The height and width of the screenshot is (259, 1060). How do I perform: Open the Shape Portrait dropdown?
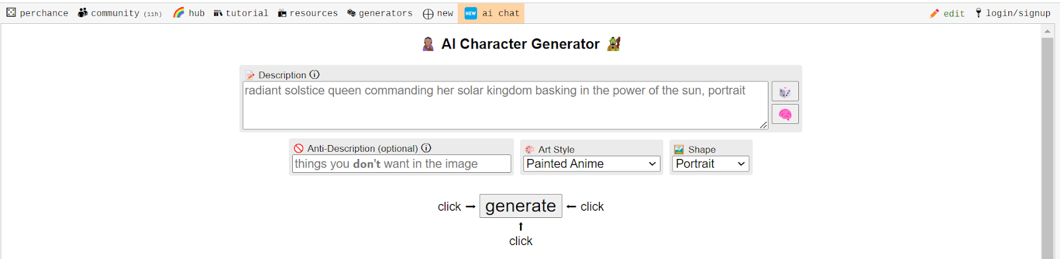point(711,164)
